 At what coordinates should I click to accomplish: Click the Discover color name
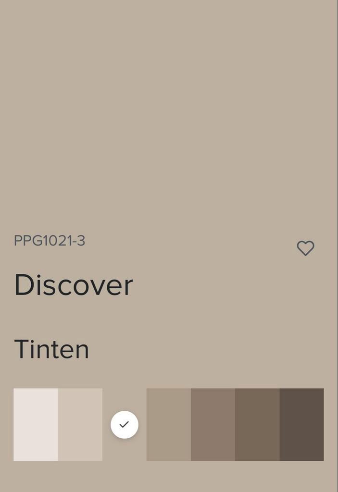[74, 285]
